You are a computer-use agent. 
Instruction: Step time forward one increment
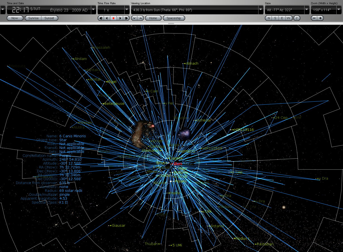click(127, 18)
